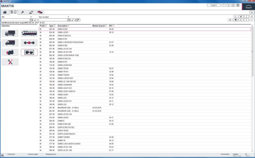This screenshot has width=255, height=158.
Task: Click the round checkmark header icon
Action: point(238,6)
